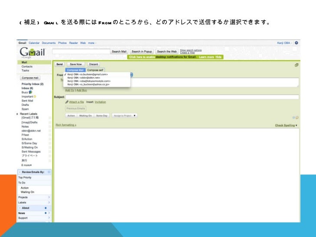The height and width of the screenshot is (237, 316).
Task: Hide the desktop notifications banner
Action: pyautogui.click(x=218, y=57)
